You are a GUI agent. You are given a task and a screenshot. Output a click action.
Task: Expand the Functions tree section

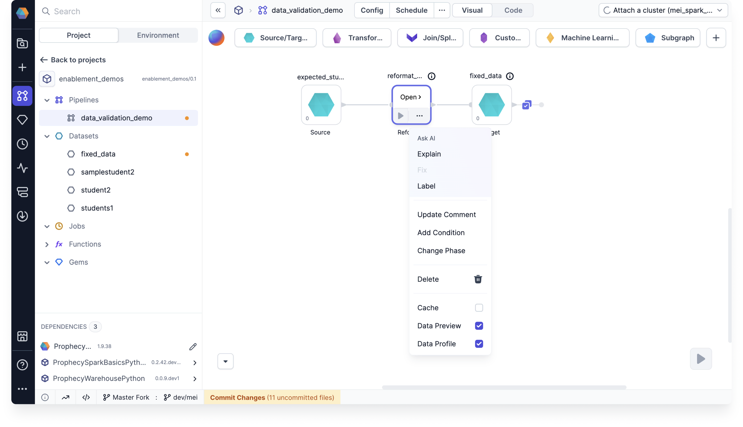coord(47,244)
